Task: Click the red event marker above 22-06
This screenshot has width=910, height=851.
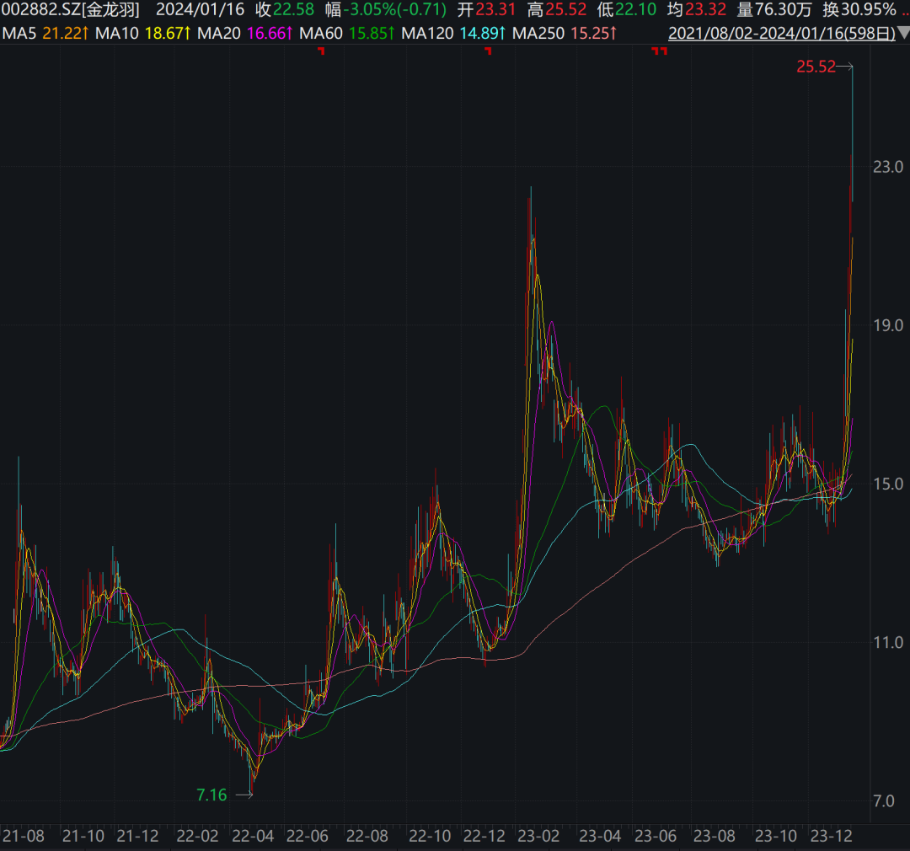Action: click(321, 52)
